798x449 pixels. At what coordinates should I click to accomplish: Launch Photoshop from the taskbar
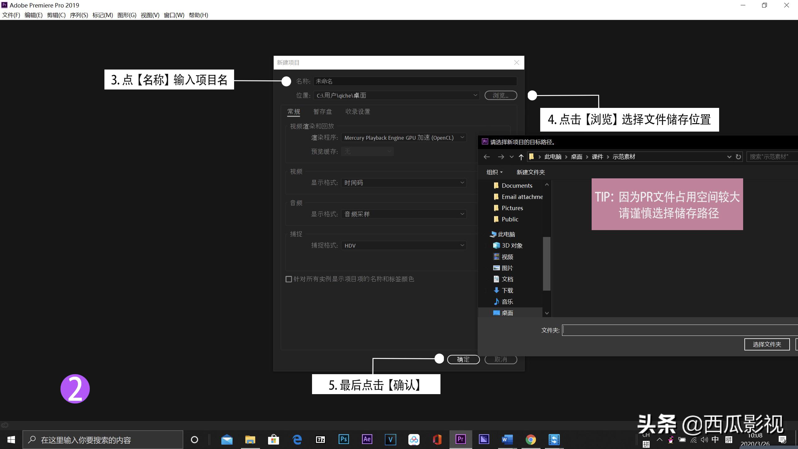point(344,439)
